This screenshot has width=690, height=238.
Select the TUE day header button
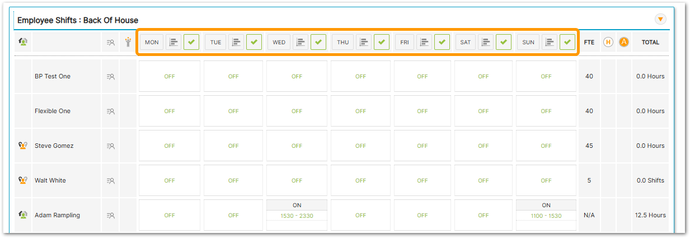(215, 42)
